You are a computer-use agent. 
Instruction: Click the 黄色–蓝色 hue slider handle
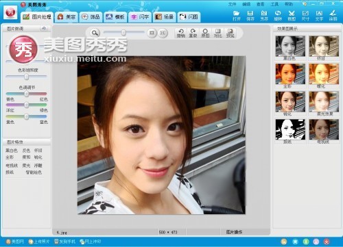coord(27,116)
